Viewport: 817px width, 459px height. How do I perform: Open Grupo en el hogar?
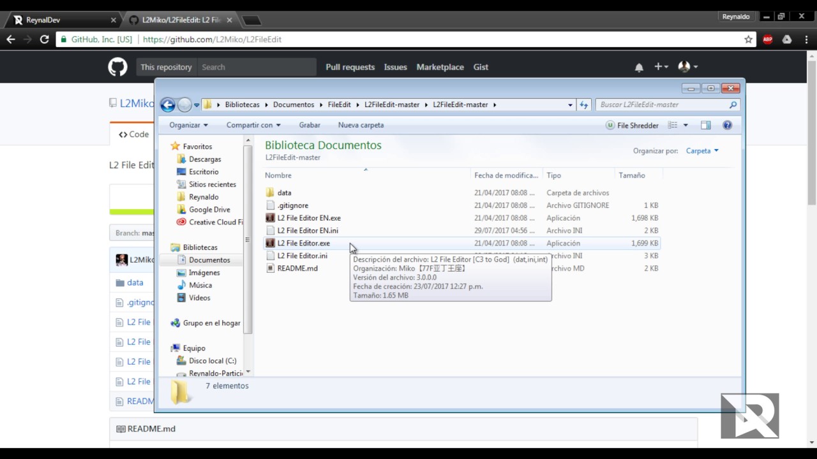click(x=211, y=323)
